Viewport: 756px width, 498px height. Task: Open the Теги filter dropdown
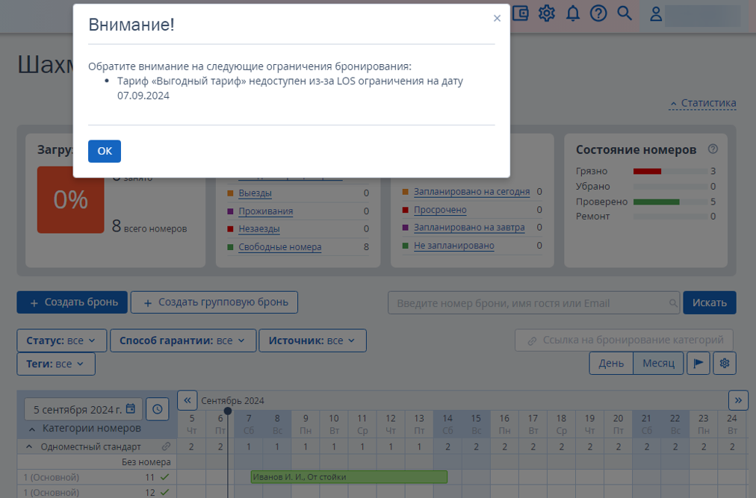[x=56, y=364]
